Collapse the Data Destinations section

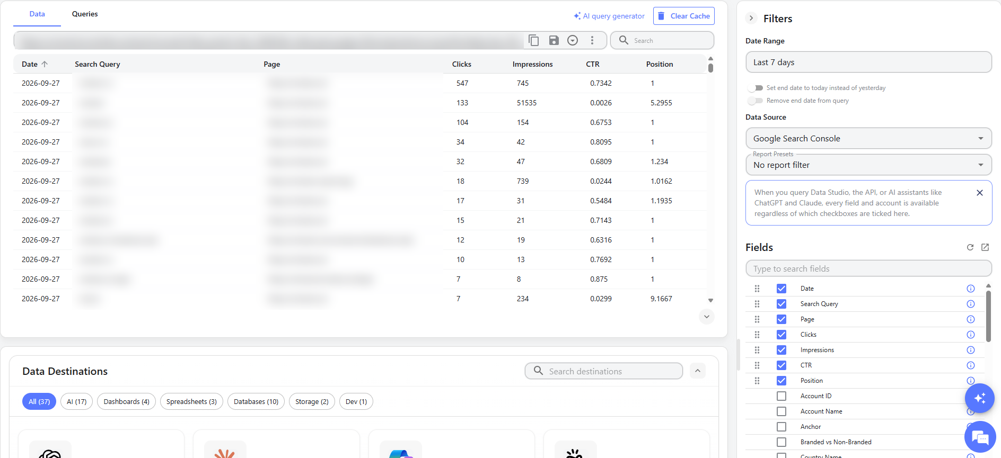point(698,371)
